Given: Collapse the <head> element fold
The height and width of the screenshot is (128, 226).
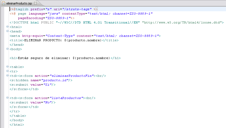Looking at the screenshot, I should pyautogui.click(x=8, y=31).
